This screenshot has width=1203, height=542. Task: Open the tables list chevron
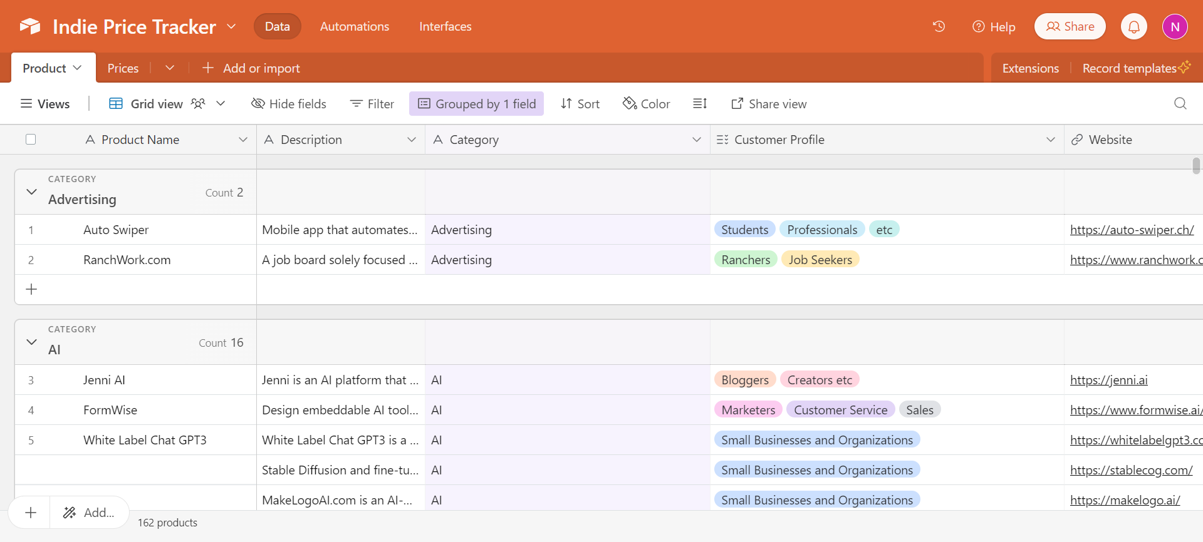click(170, 68)
